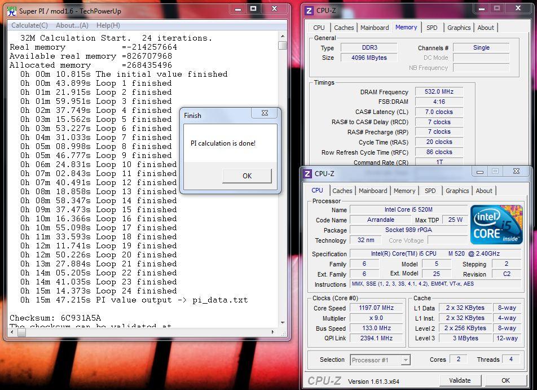537x390 pixels.
Task: Select Memory tab in back CPU-Z window
Action: click(406, 27)
